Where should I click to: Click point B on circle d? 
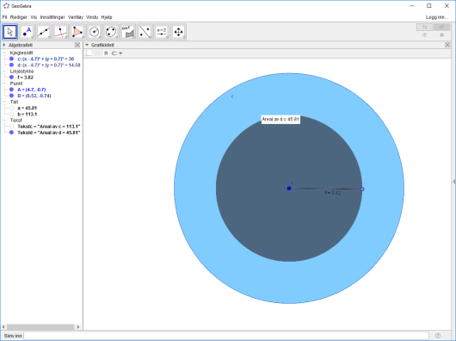(x=362, y=189)
